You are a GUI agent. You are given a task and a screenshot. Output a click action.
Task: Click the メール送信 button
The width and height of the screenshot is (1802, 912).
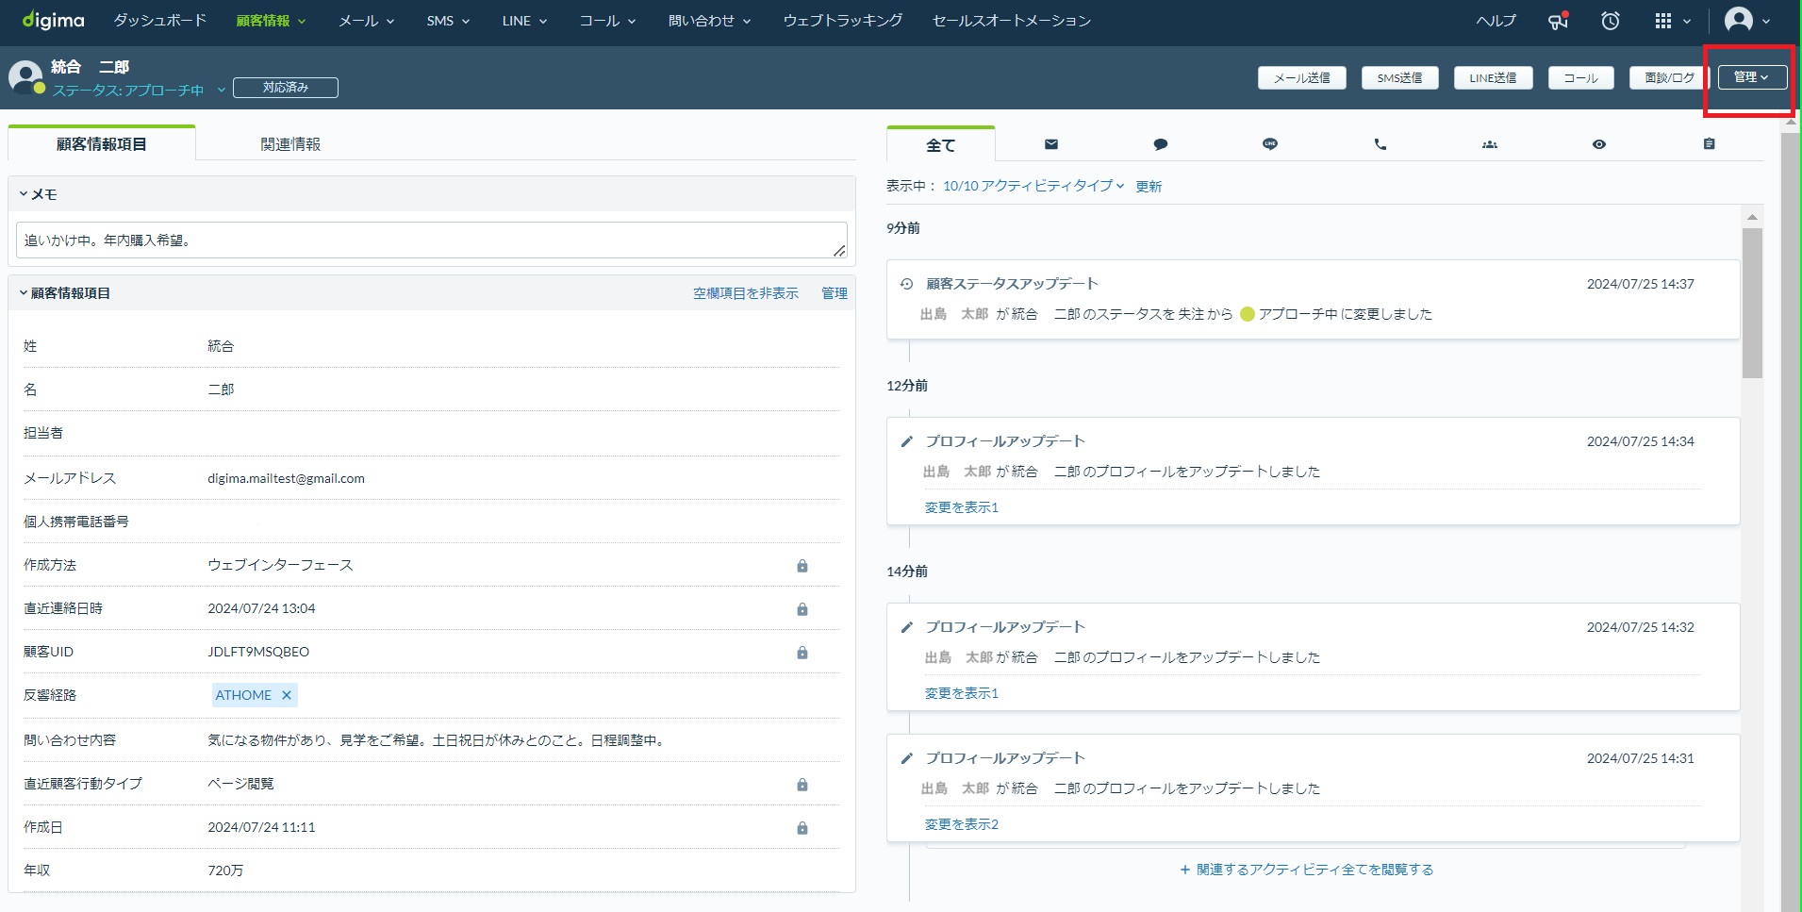click(1301, 78)
